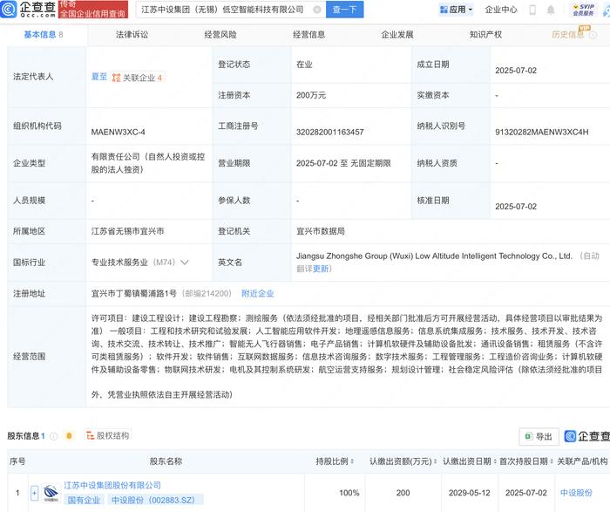Click organization code MAENW3XC-4
The image size is (610, 512).
(x=118, y=132)
